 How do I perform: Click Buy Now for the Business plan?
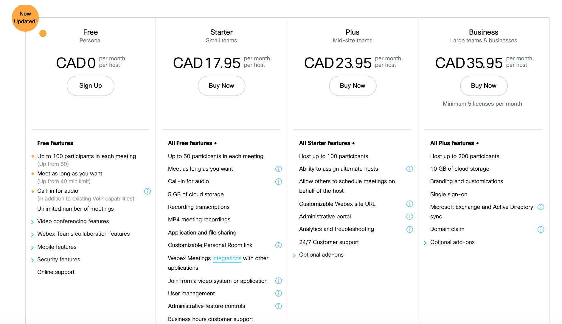tap(483, 86)
